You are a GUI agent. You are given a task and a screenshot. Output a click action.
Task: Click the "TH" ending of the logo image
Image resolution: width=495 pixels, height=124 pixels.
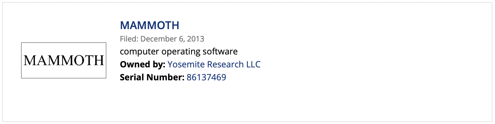(95, 60)
